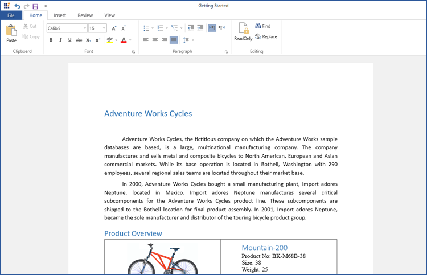The image size is (427, 275).
Task: Switch to the Insert tab
Action: [60, 15]
